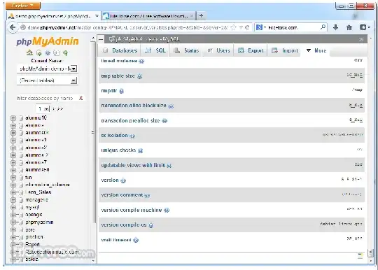Click the FileHorse.com search field
The width and height of the screenshot is (378, 270).
pos(293,27)
